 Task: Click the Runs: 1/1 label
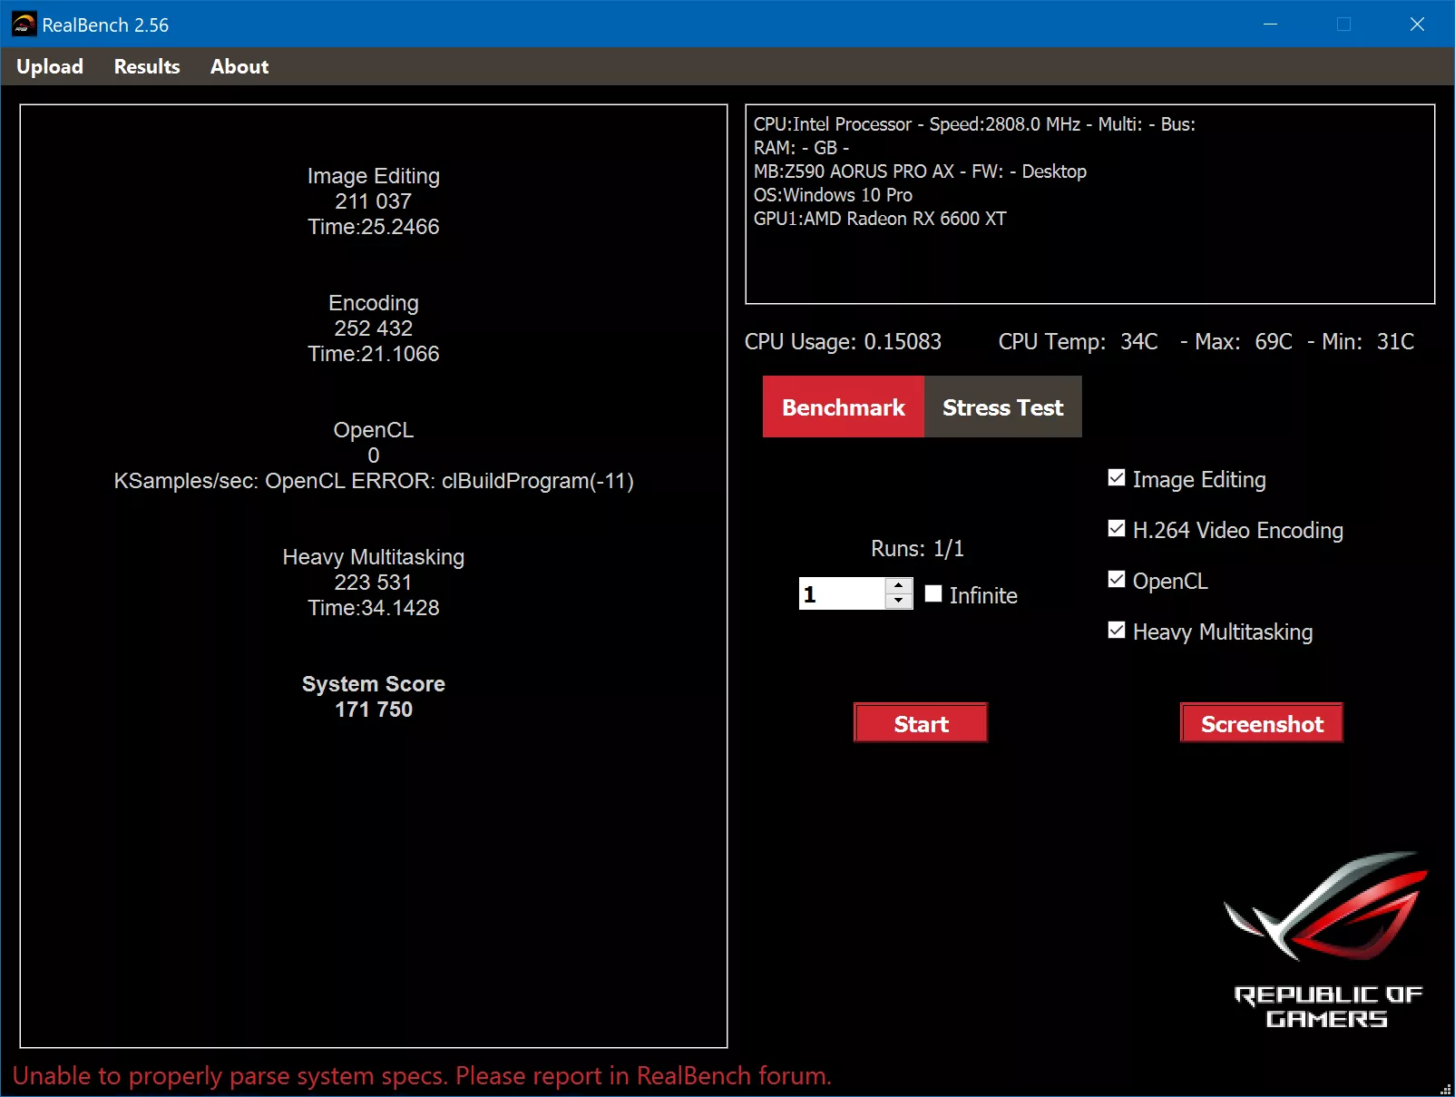[917, 549]
